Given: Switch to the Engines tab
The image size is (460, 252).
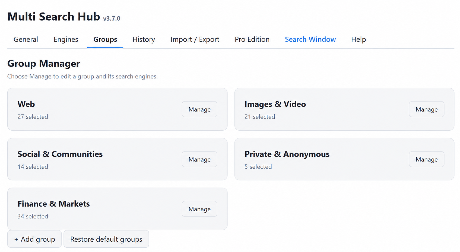Looking at the screenshot, I should pyautogui.click(x=66, y=39).
